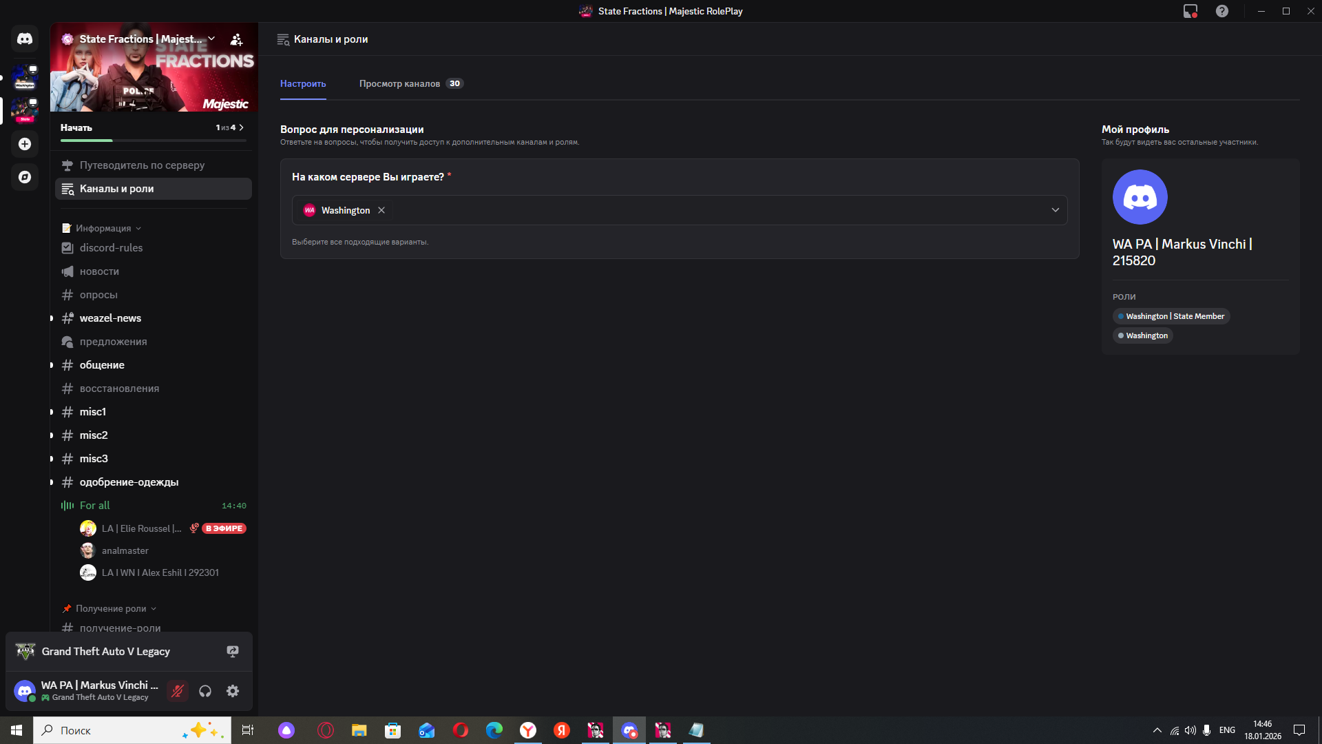1322x744 pixels.
Task: Select the Настроить tab
Action: pos(303,83)
